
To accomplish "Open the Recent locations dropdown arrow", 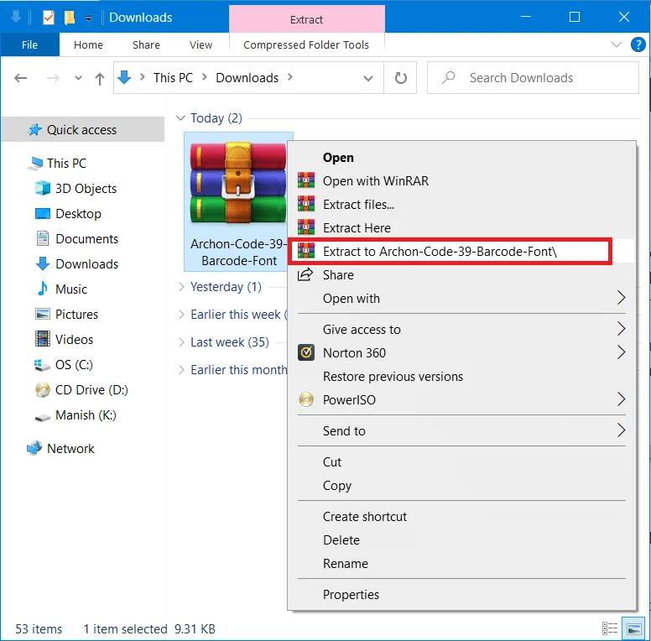I will point(78,78).
